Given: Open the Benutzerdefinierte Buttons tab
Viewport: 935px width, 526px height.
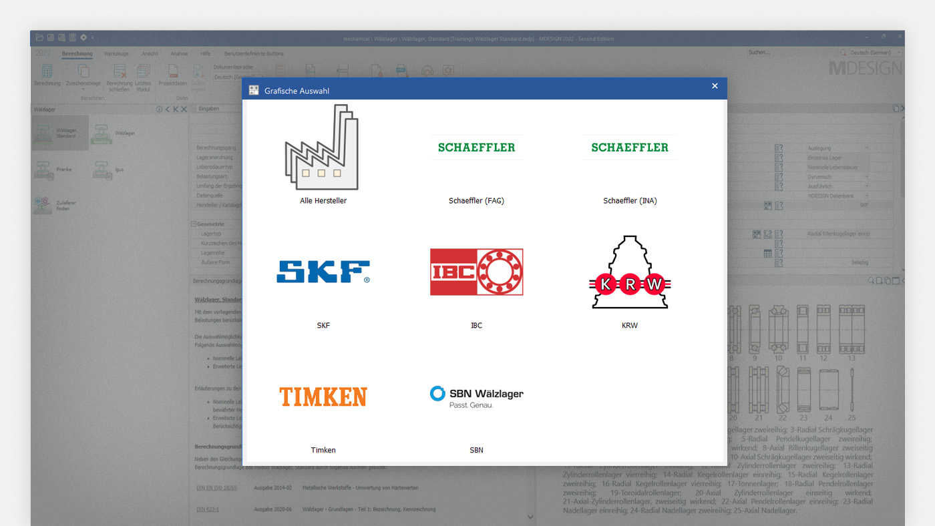Looking at the screenshot, I should click(254, 53).
